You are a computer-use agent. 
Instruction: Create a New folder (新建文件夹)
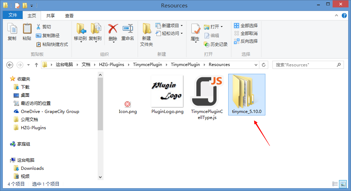(146, 35)
